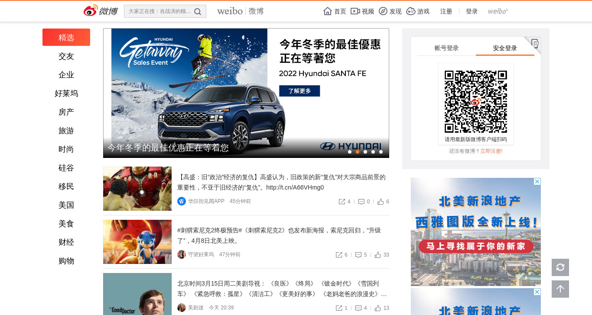The height and width of the screenshot is (315, 592).
Task: Select fourth carousel dot in banner
Action: [373, 152]
